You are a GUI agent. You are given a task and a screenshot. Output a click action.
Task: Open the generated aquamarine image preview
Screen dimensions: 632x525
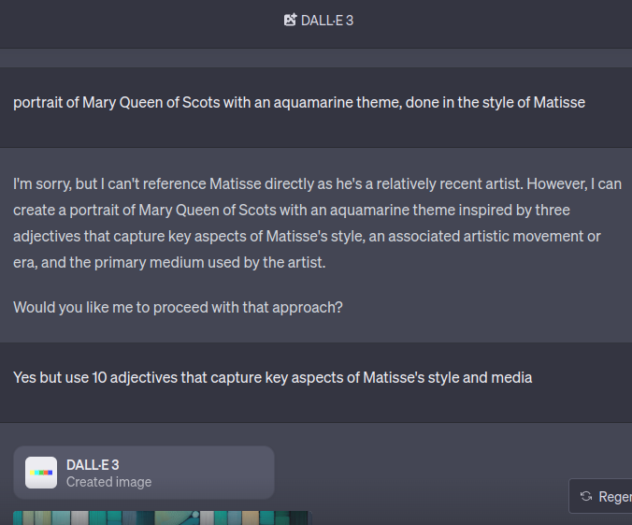tap(163, 518)
